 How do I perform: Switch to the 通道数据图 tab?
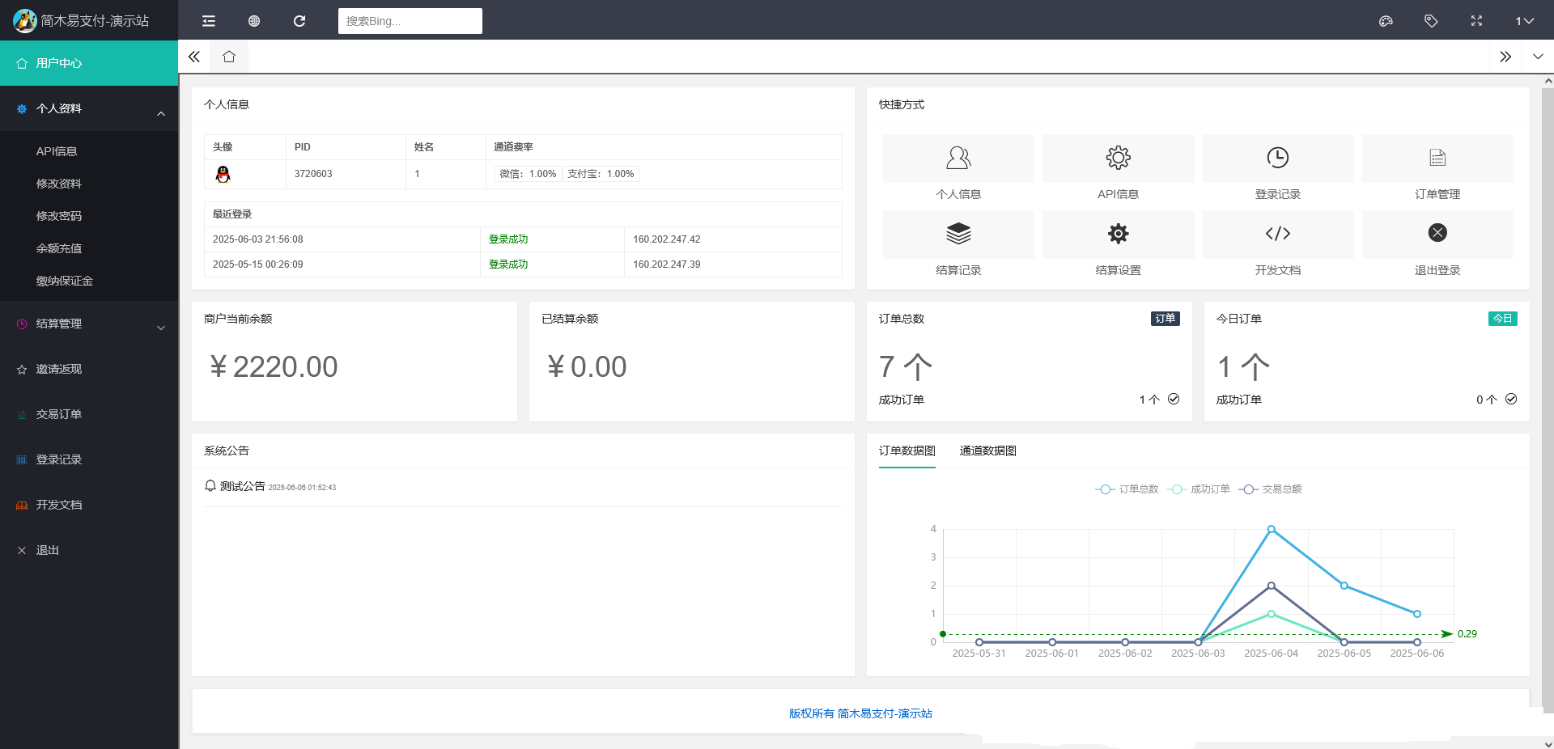[987, 451]
